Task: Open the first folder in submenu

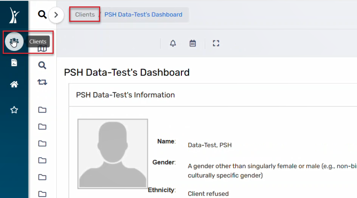Action: click(42, 110)
